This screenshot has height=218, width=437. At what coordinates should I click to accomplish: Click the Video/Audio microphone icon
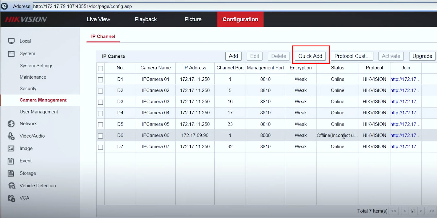[x=11, y=136]
